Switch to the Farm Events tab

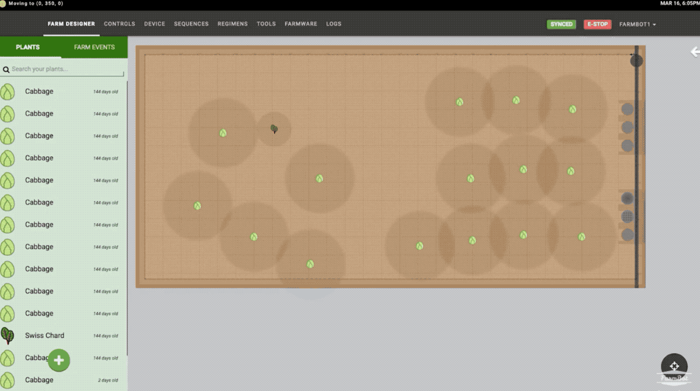tap(94, 47)
